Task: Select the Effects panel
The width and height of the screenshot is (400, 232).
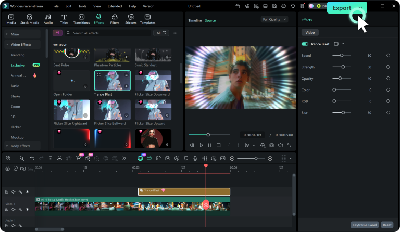Action: [x=98, y=19]
